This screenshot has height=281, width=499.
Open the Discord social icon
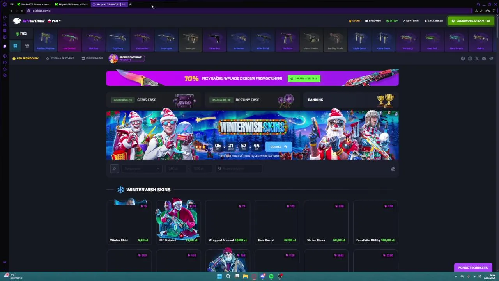point(484,59)
